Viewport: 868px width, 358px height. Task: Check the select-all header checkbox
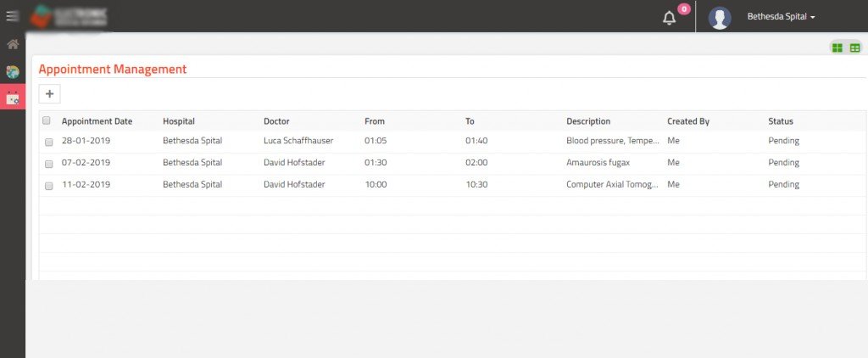(47, 120)
